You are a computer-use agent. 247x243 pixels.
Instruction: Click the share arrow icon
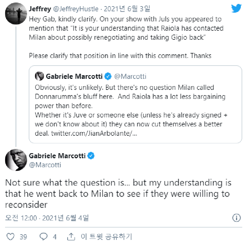click(x=71, y=236)
